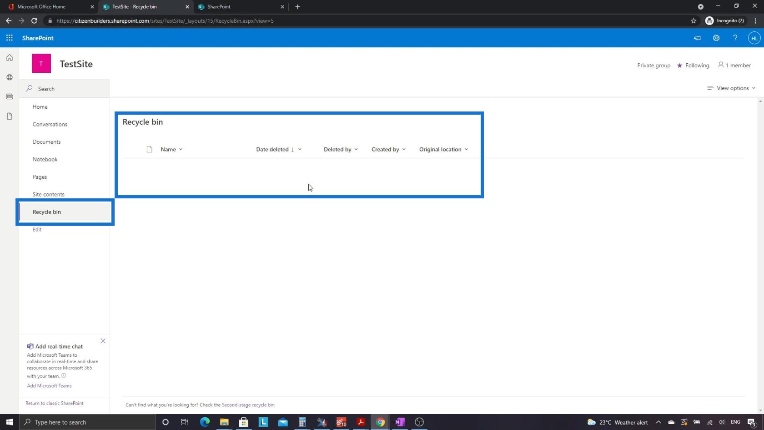Toggle the Following star button
The image size is (764, 430).
[x=693, y=66]
